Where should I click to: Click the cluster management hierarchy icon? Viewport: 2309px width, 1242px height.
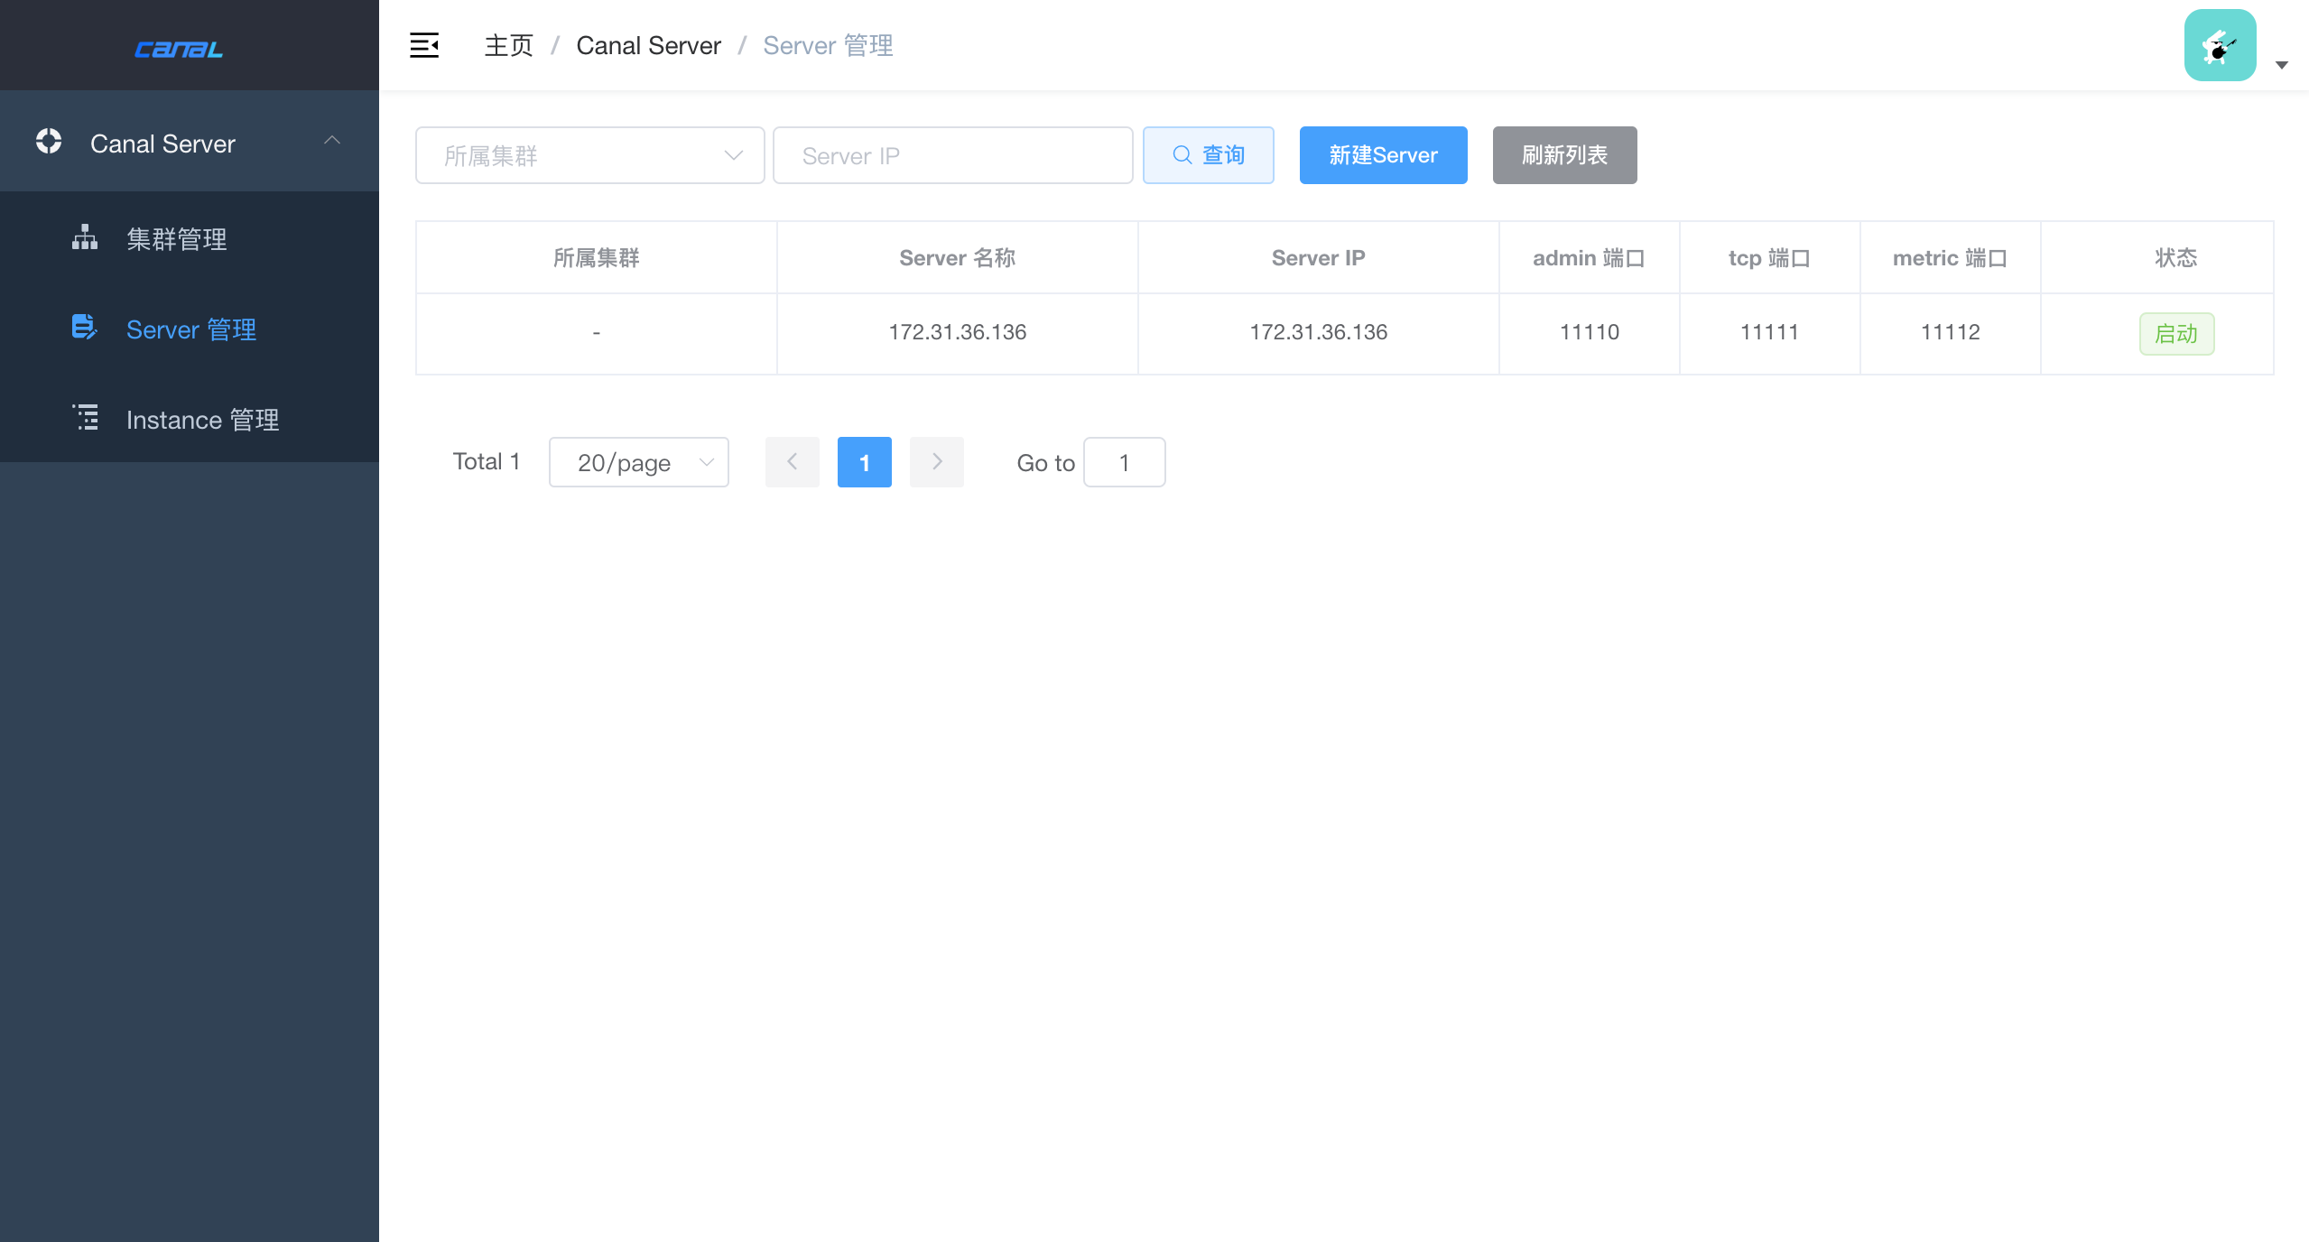pyautogui.click(x=85, y=237)
